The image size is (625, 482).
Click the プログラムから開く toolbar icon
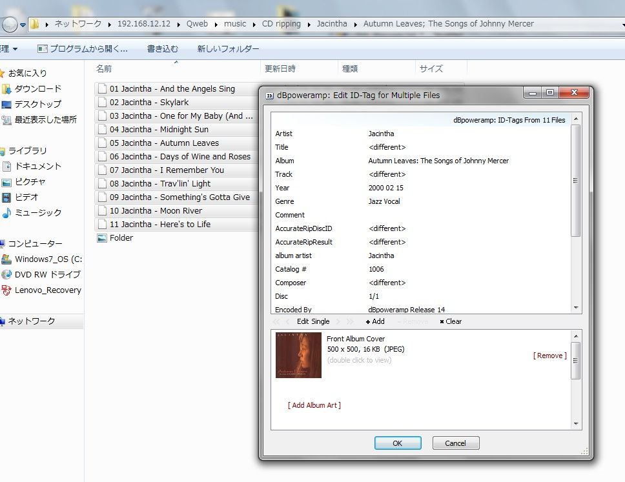[42, 48]
